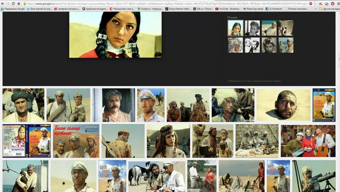Select related black-and-white couple thumbnail
This screenshot has height=192, width=340.
pyautogui.click(x=252, y=45)
